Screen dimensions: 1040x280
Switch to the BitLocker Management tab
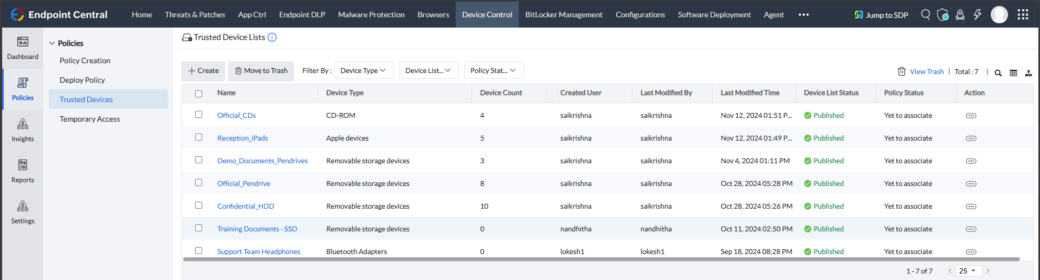[x=564, y=15]
